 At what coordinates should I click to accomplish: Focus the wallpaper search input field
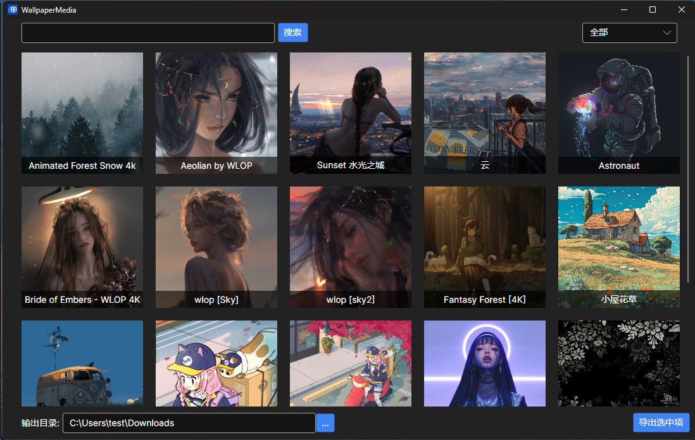pos(148,33)
